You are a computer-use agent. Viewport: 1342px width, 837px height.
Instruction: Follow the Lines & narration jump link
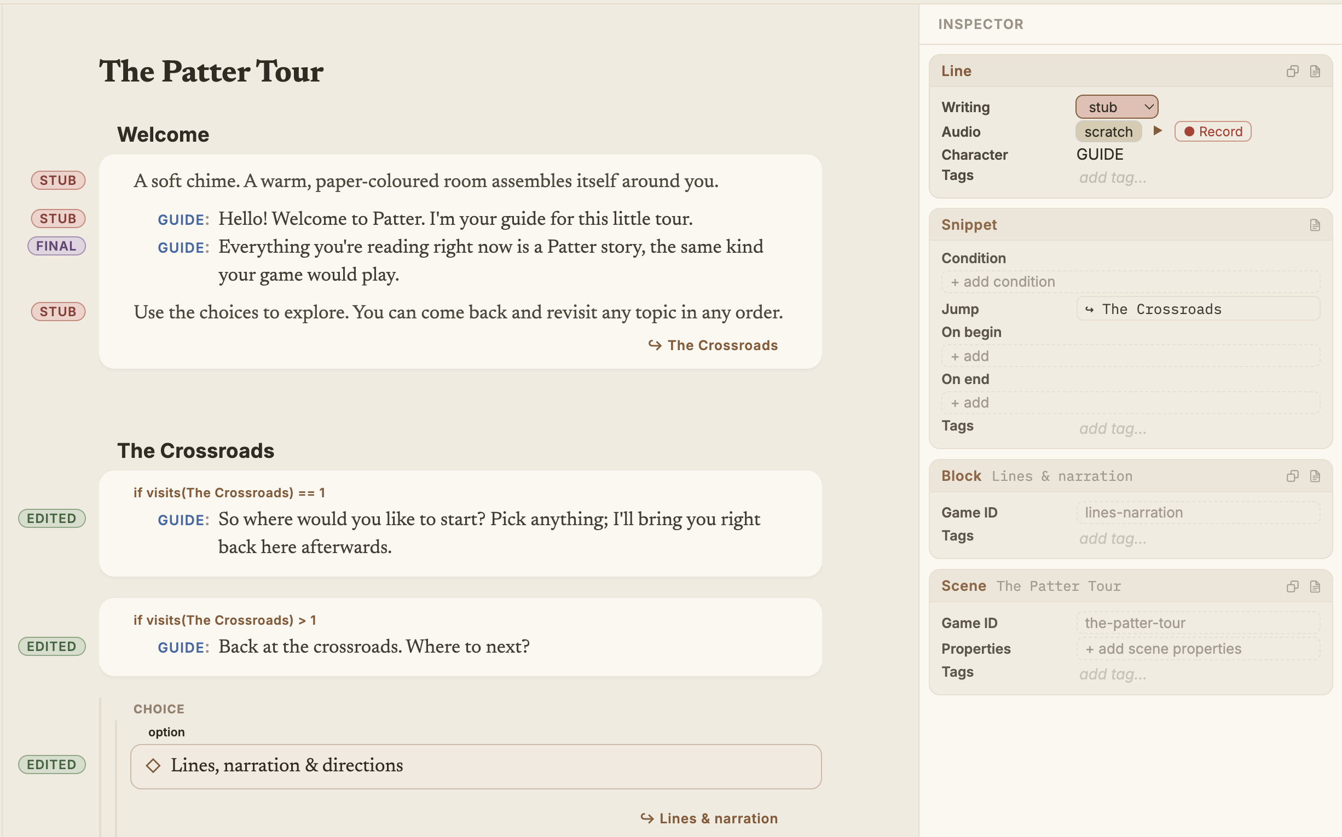tap(709, 818)
